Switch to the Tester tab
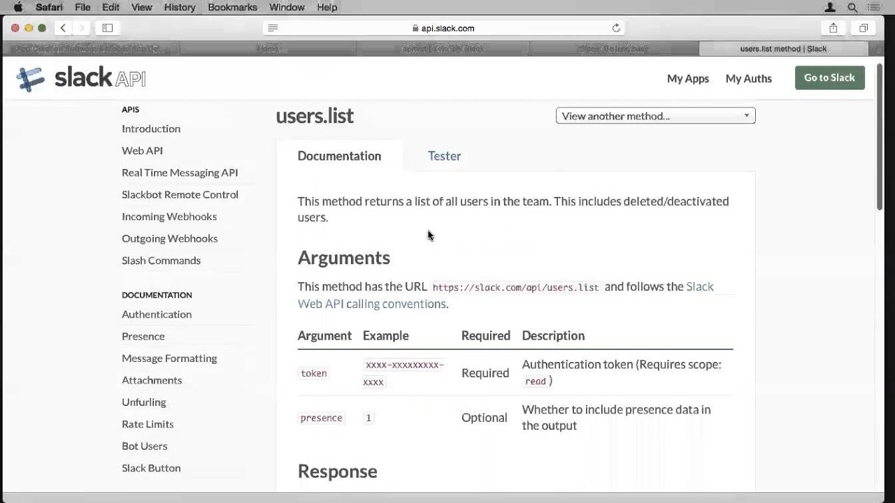895x503 pixels. point(444,156)
